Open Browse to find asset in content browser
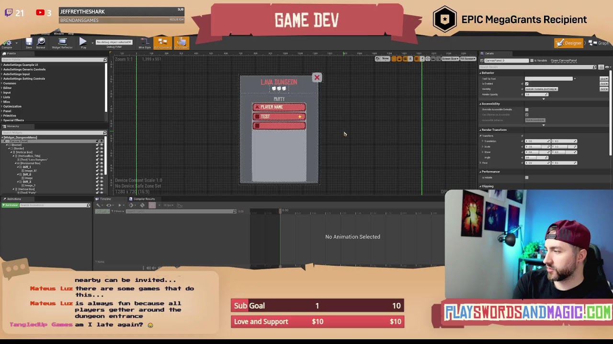The width and height of the screenshot is (613, 344). point(41,43)
